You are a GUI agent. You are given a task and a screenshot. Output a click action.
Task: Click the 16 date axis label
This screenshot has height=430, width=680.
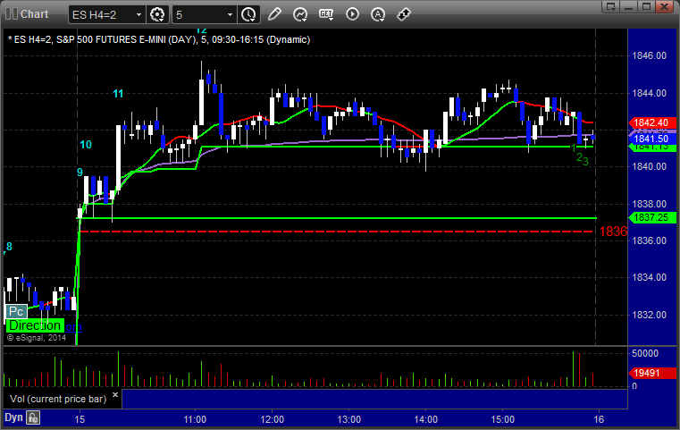click(x=599, y=419)
